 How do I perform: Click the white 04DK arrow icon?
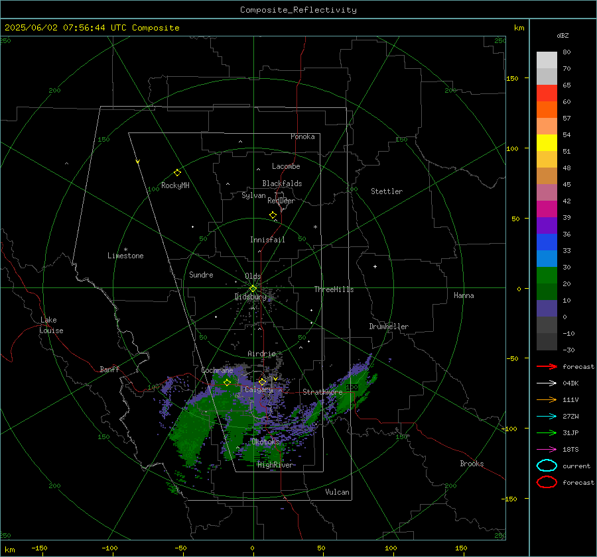tap(547, 383)
